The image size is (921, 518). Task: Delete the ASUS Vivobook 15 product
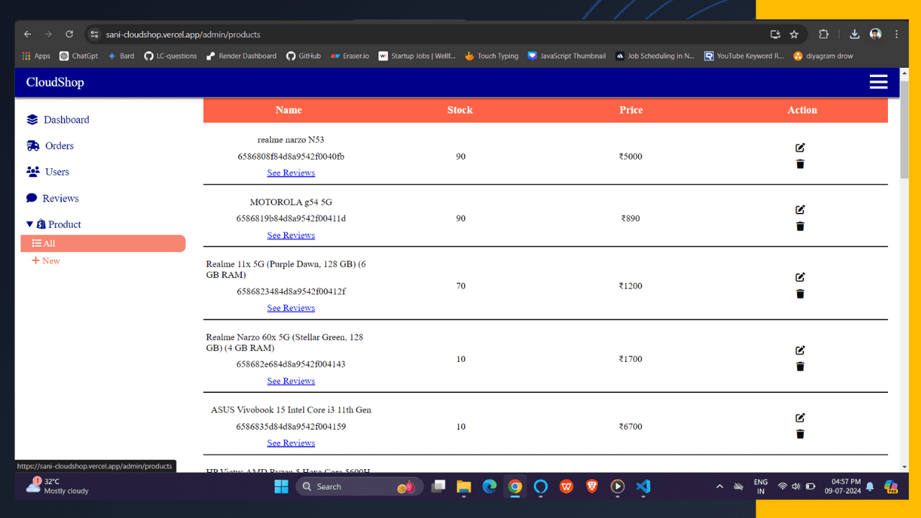pos(800,435)
